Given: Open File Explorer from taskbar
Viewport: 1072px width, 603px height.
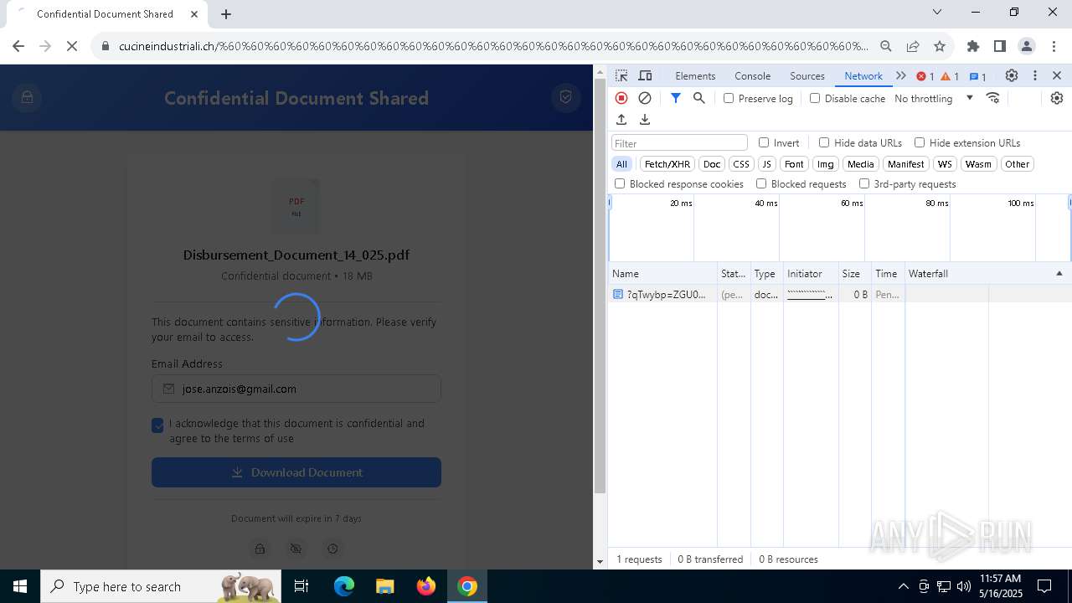Looking at the screenshot, I should 384,586.
